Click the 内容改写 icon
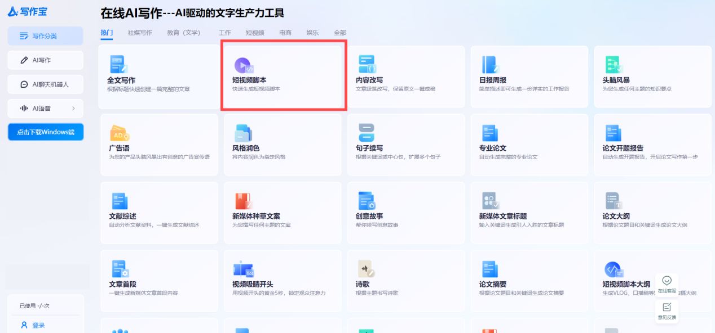The image size is (715, 333). (x=367, y=65)
